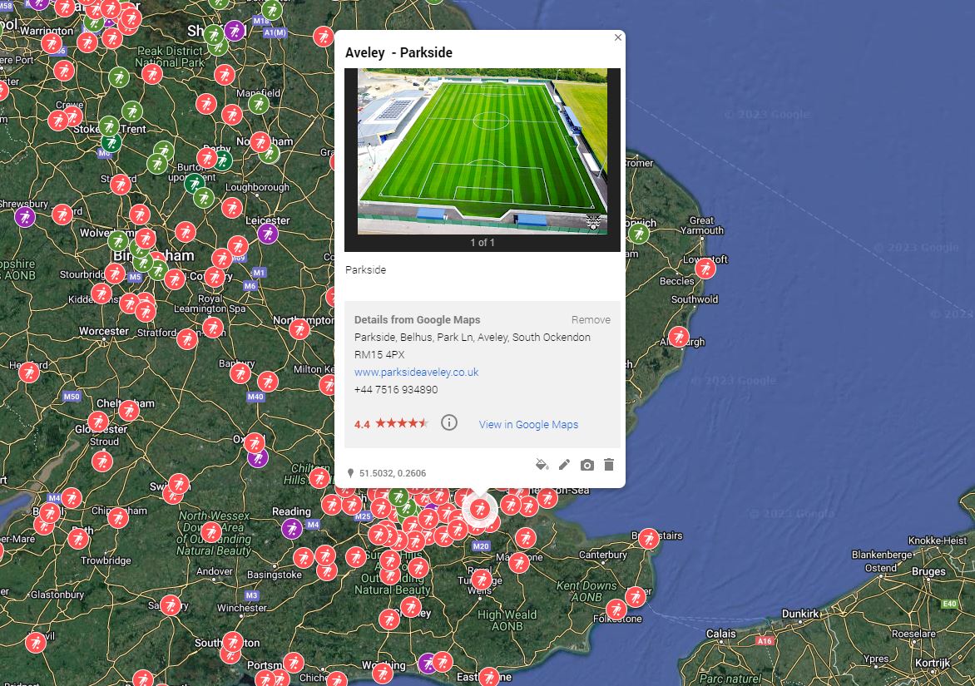
Task: Select the purple marker near Leicester
Action: [x=267, y=234]
